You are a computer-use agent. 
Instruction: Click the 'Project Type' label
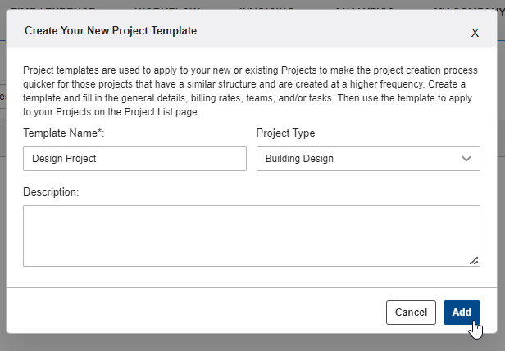point(285,133)
